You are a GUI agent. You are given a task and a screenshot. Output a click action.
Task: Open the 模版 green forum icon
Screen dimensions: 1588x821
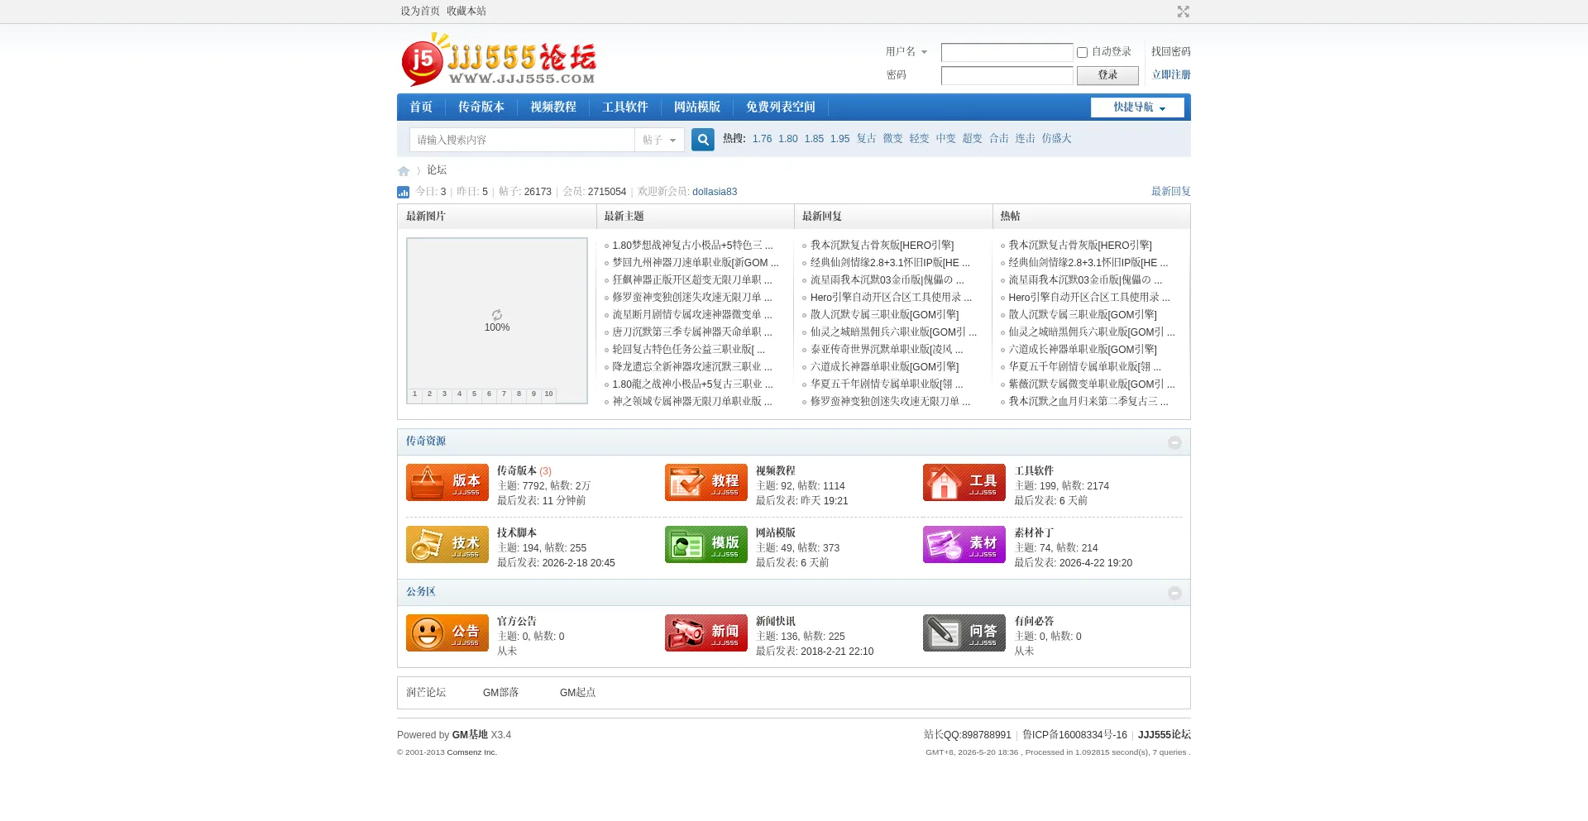(706, 545)
